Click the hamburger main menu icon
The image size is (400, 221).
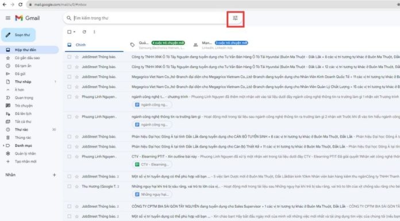[x=8, y=18]
